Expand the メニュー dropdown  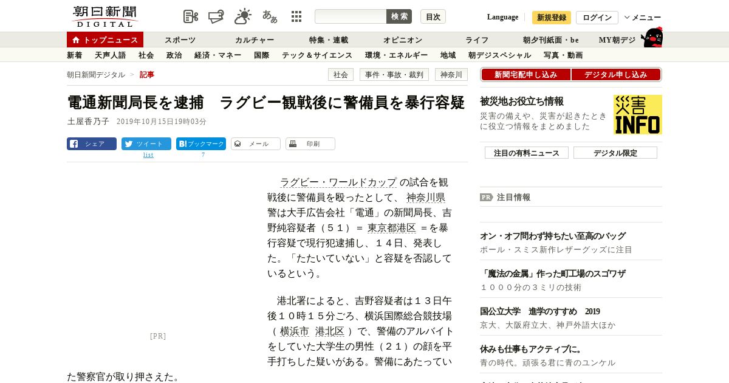pyautogui.click(x=643, y=18)
